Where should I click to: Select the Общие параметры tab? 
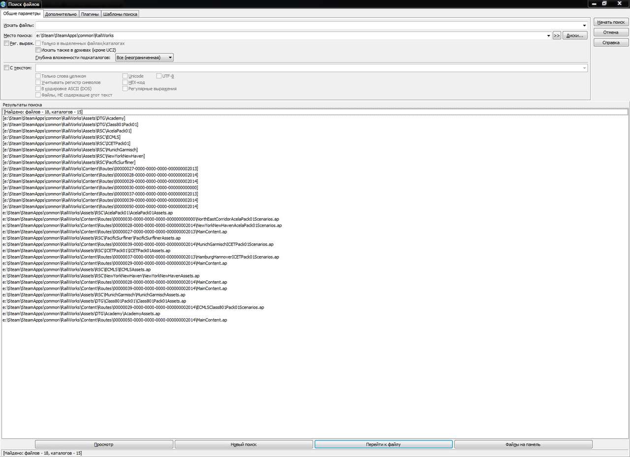point(22,14)
